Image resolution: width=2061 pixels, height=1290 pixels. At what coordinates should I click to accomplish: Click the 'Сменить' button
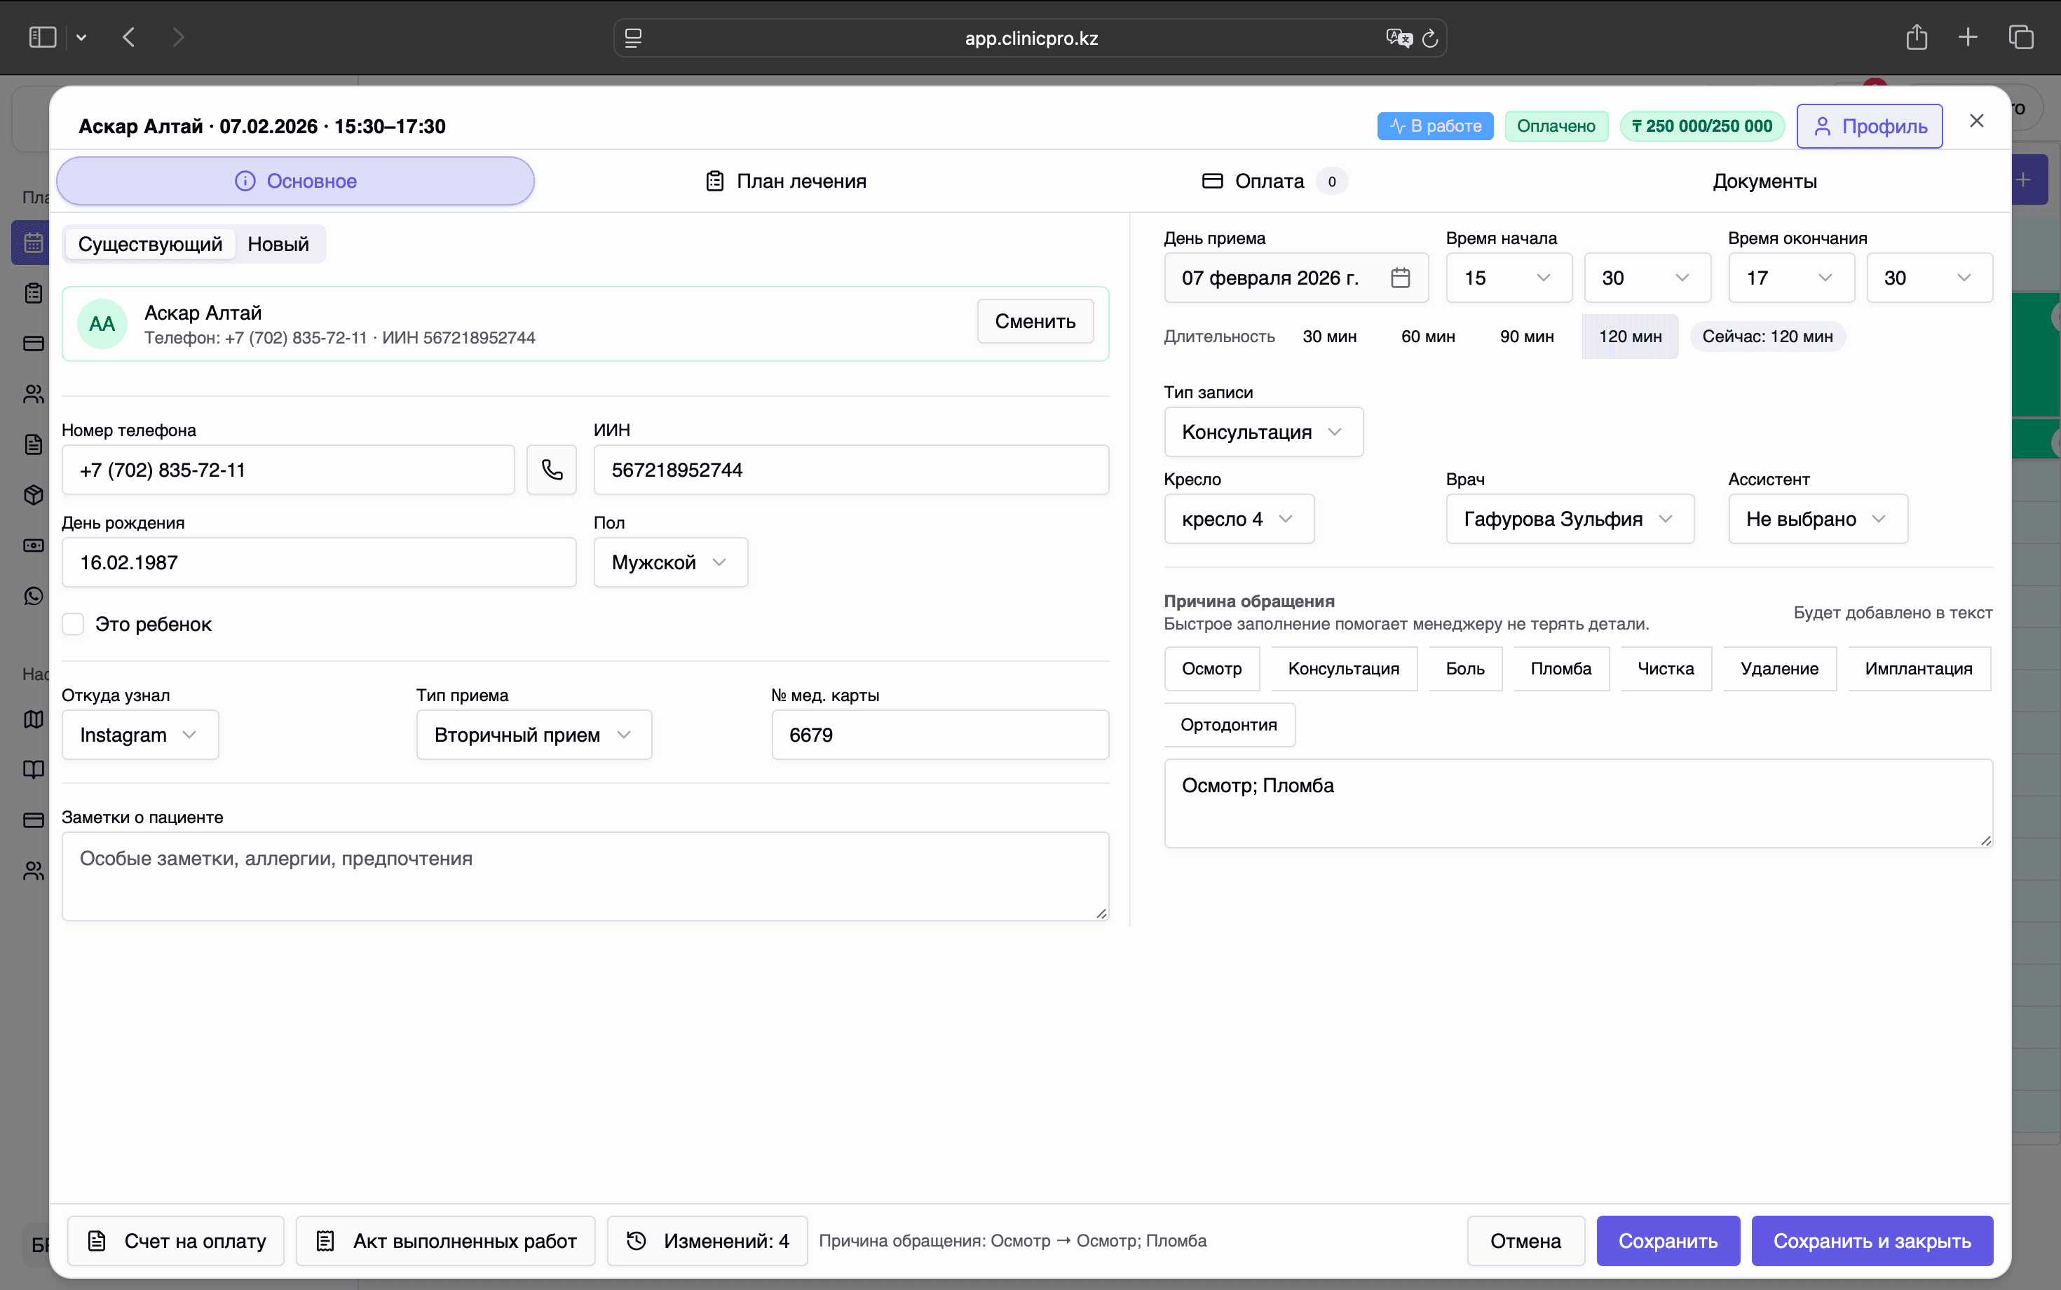[x=1035, y=322]
